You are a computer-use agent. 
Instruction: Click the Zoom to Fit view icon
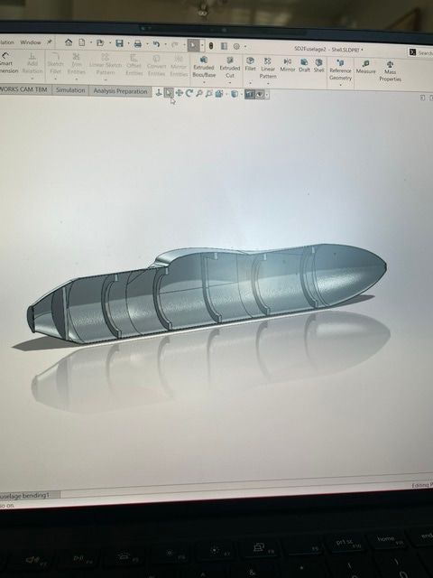tap(199, 94)
